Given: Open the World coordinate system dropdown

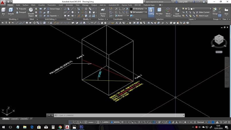Looking at the screenshot, I should [x=122, y=16].
